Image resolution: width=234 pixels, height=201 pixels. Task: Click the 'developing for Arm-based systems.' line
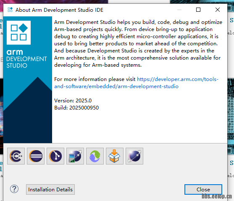point(98,65)
